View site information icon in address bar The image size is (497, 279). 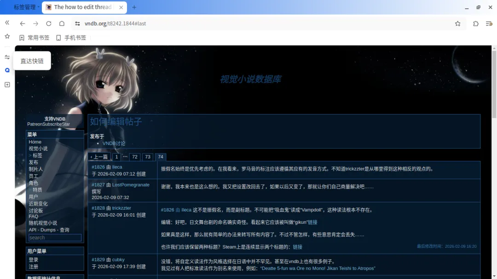tap(77, 23)
